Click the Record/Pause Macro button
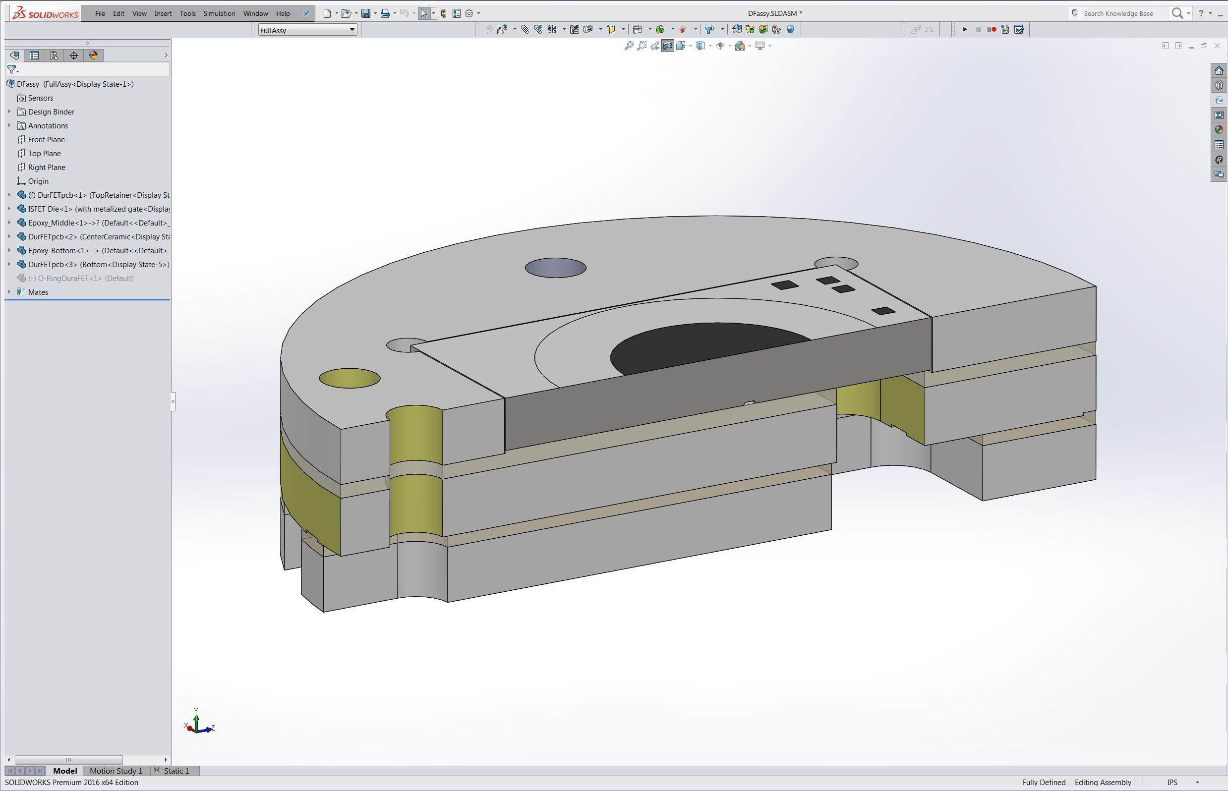1228x791 pixels. click(x=992, y=30)
